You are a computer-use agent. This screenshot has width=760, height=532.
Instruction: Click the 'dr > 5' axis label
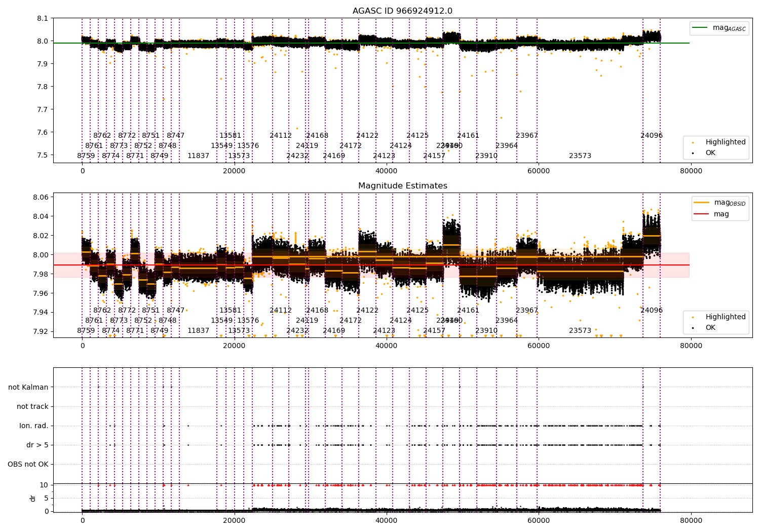[37, 445]
